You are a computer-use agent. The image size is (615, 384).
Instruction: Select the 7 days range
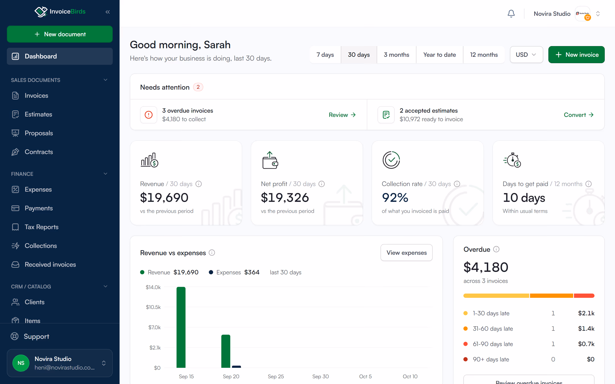pos(325,55)
